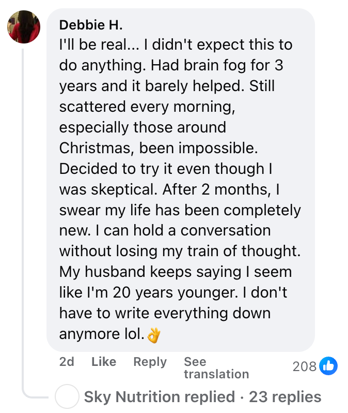This screenshot has height=413, width=348.
Task: Like Debbie H.'s comment
Action: point(103,362)
